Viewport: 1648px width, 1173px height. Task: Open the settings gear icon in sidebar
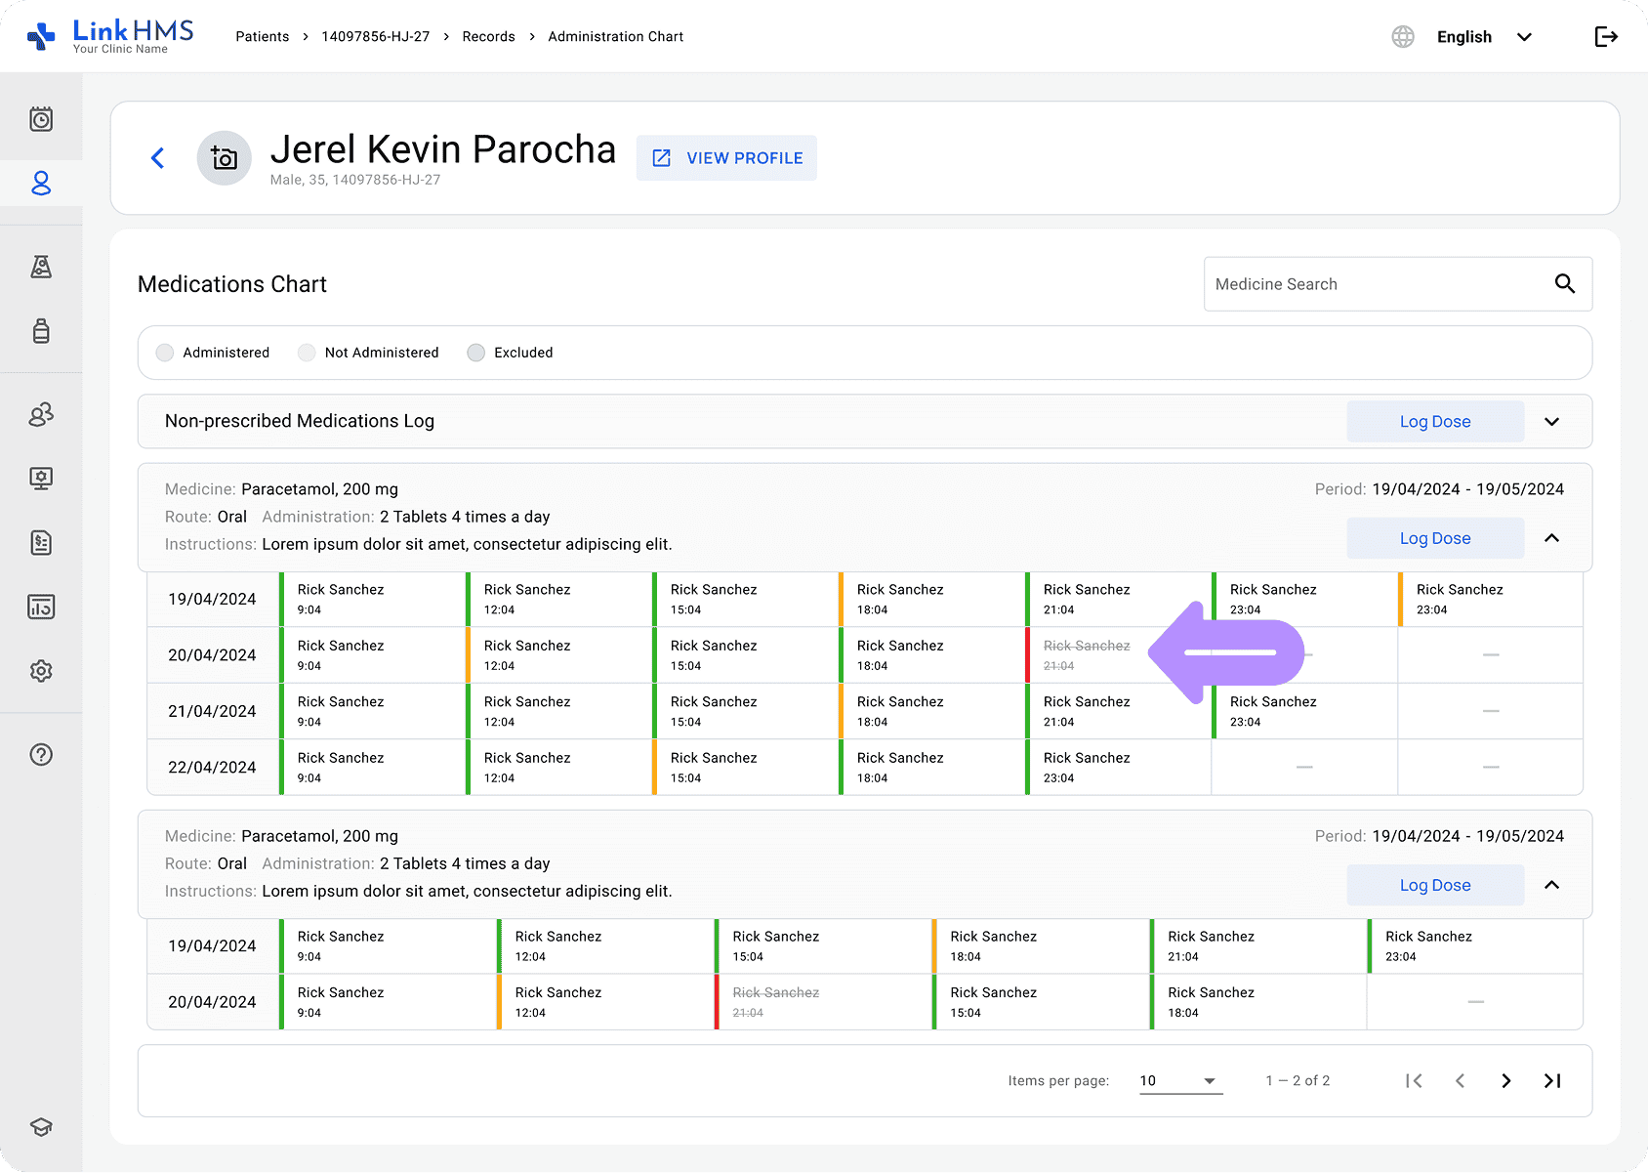(41, 671)
